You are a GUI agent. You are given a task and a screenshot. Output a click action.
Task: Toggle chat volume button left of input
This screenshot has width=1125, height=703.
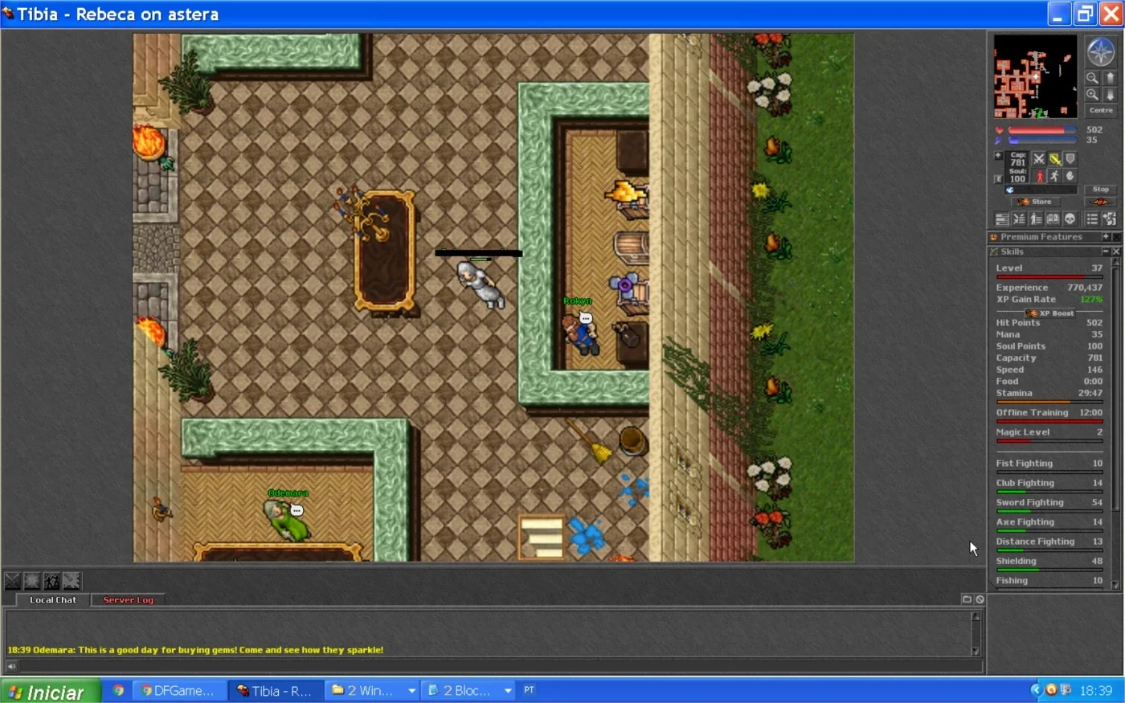coord(11,666)
